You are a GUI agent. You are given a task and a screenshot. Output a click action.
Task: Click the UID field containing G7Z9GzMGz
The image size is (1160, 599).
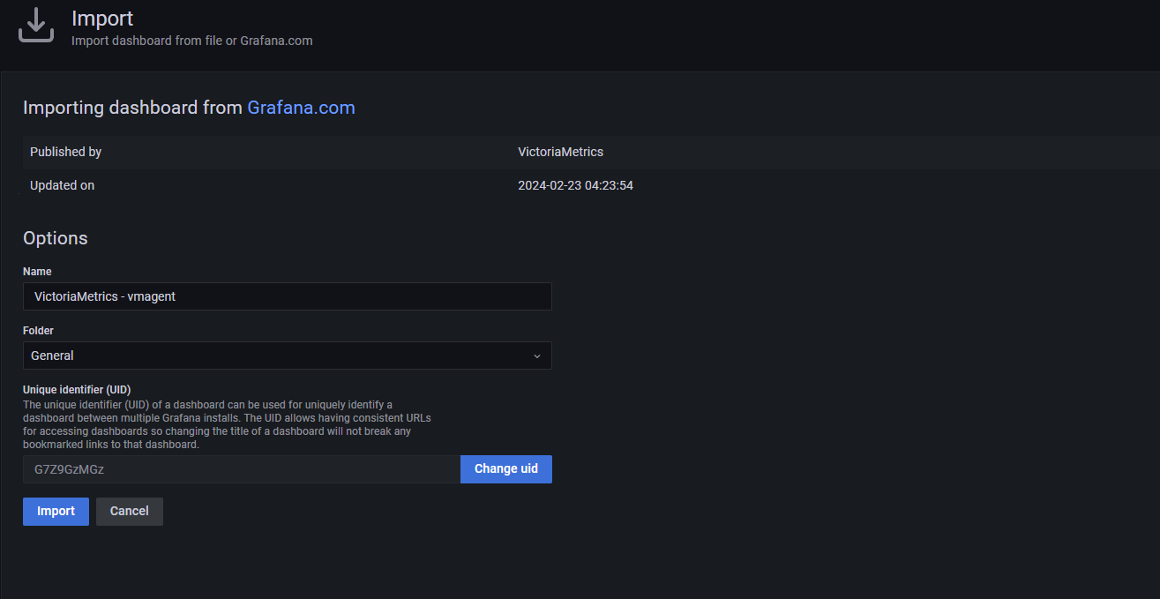[242, 469]
